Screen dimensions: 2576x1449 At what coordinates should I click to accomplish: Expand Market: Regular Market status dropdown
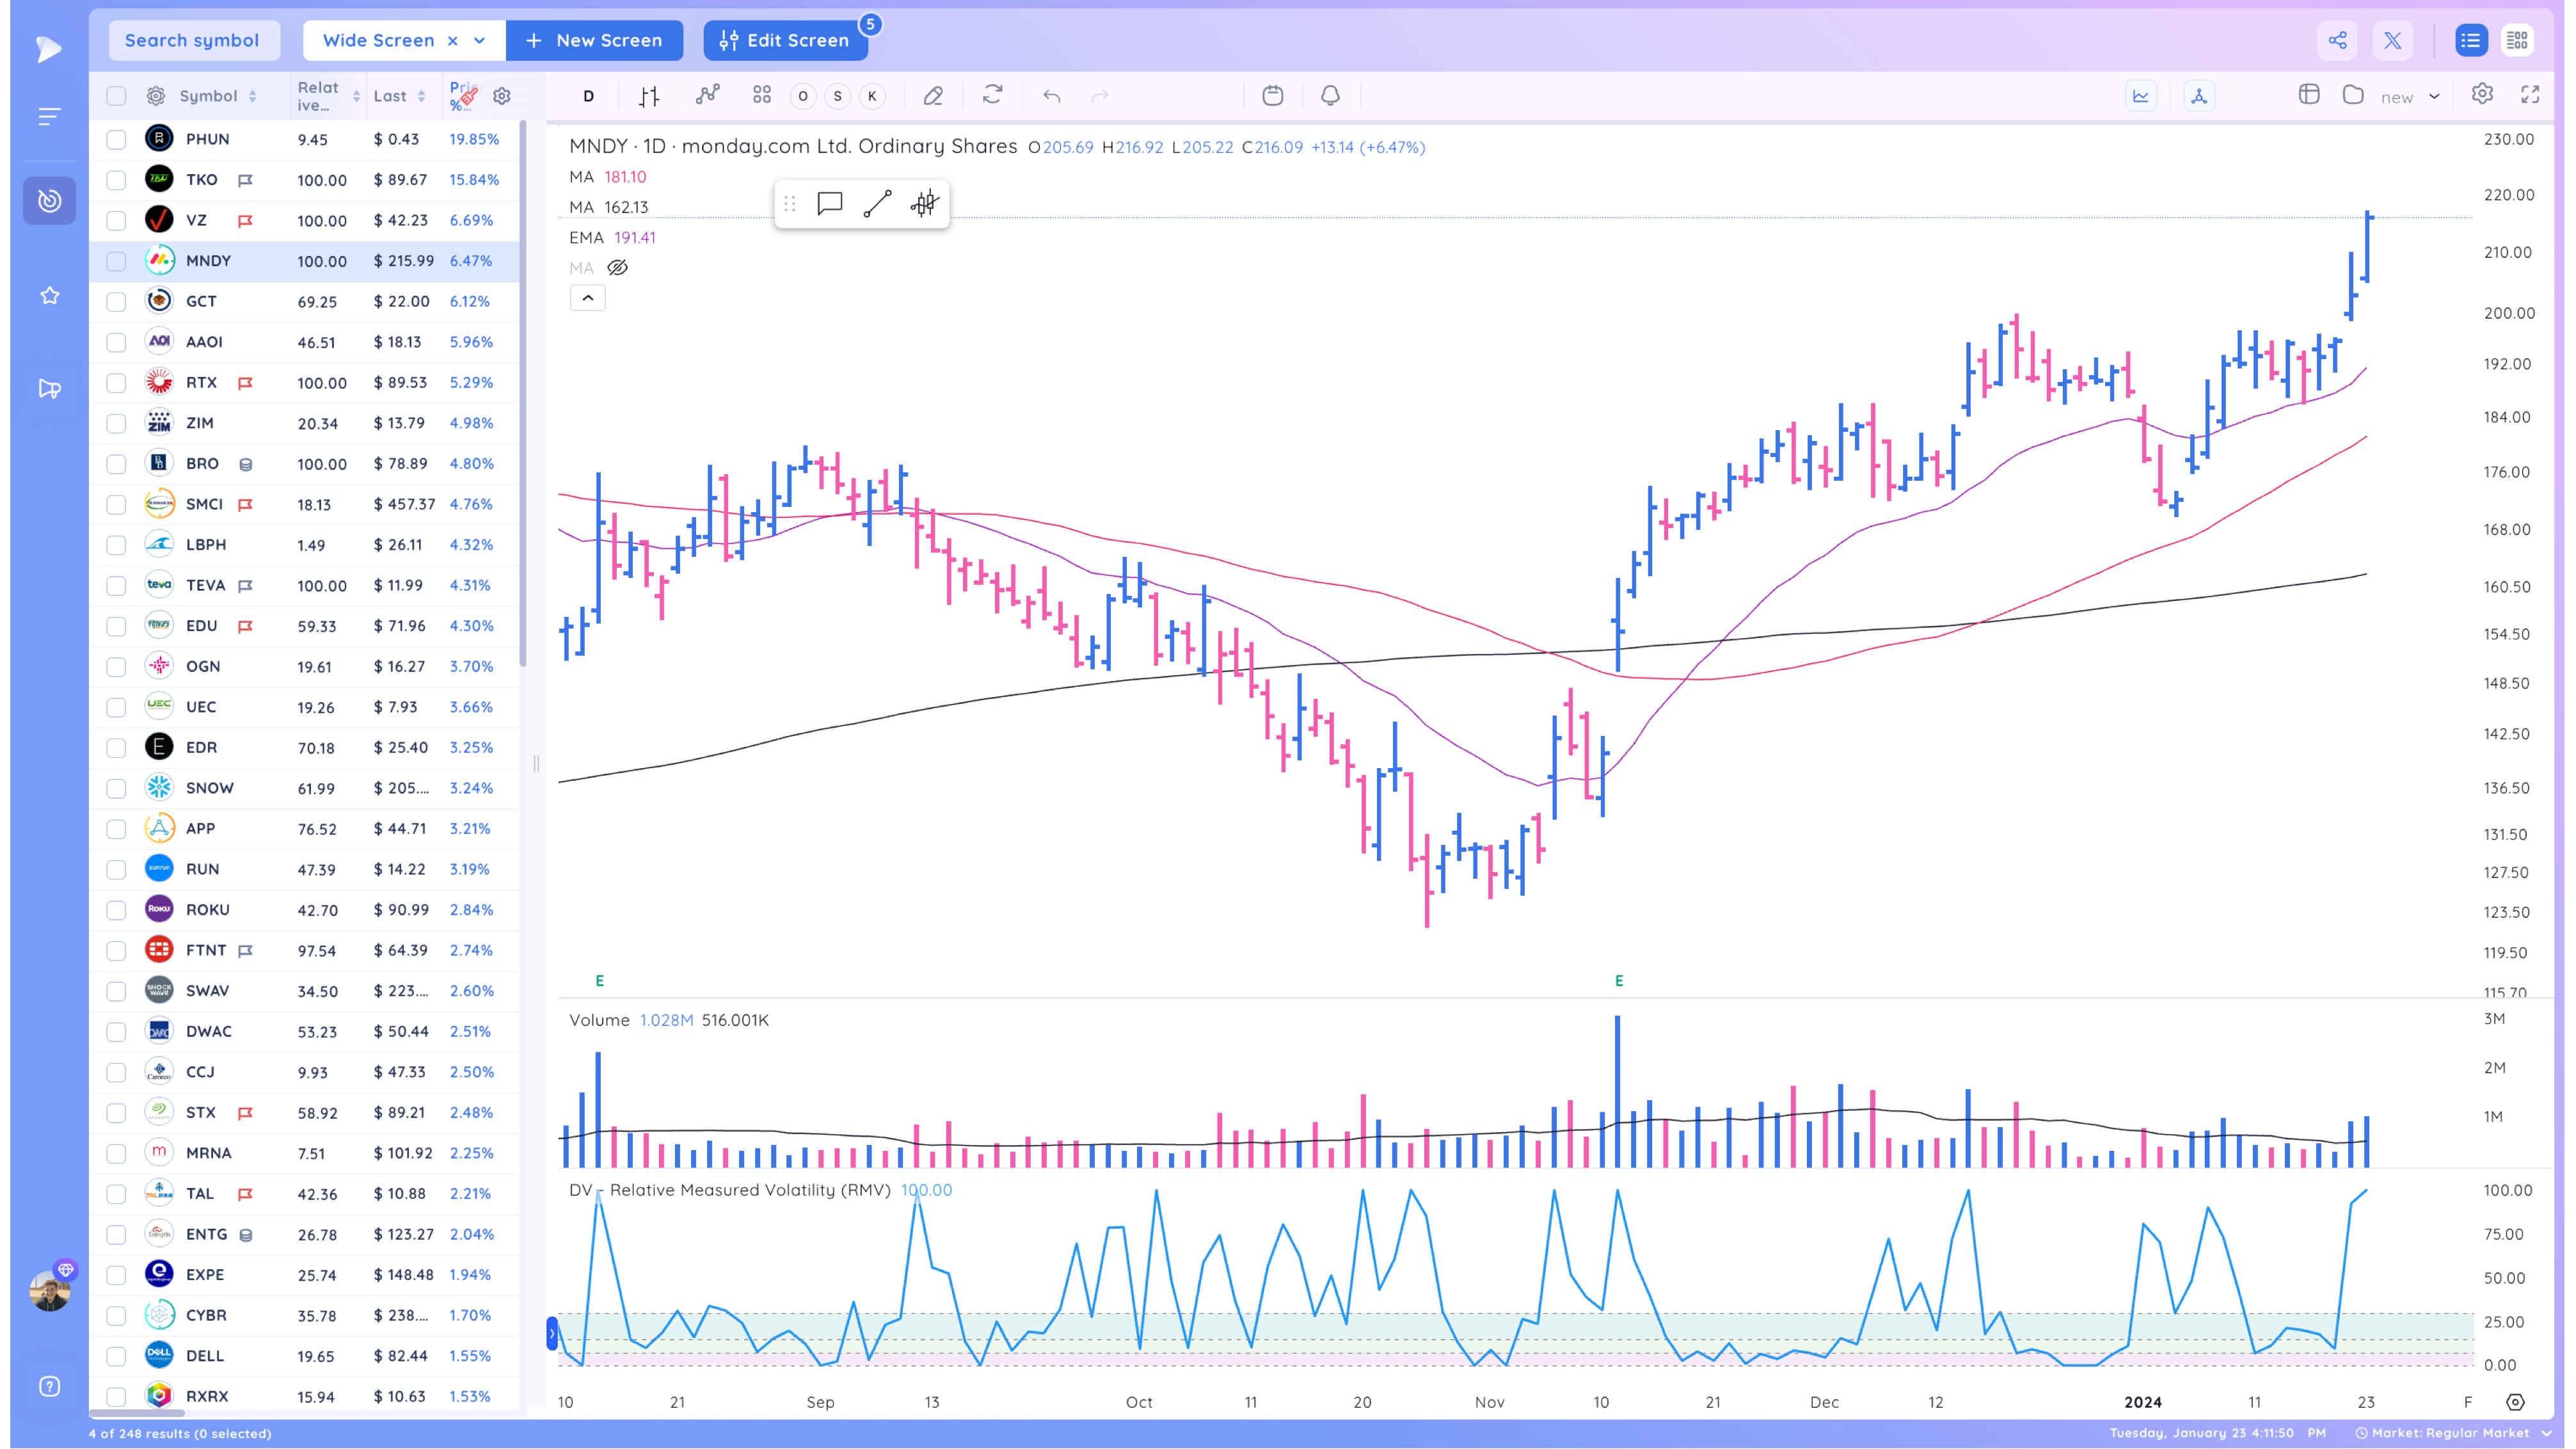(2455, 1433)
